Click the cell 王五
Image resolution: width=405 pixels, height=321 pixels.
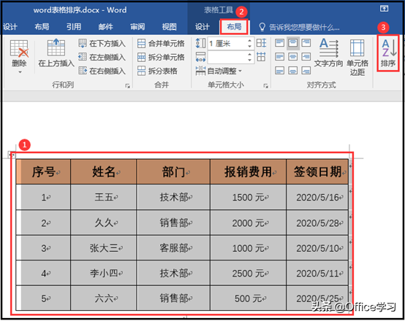tap(104, 197)
